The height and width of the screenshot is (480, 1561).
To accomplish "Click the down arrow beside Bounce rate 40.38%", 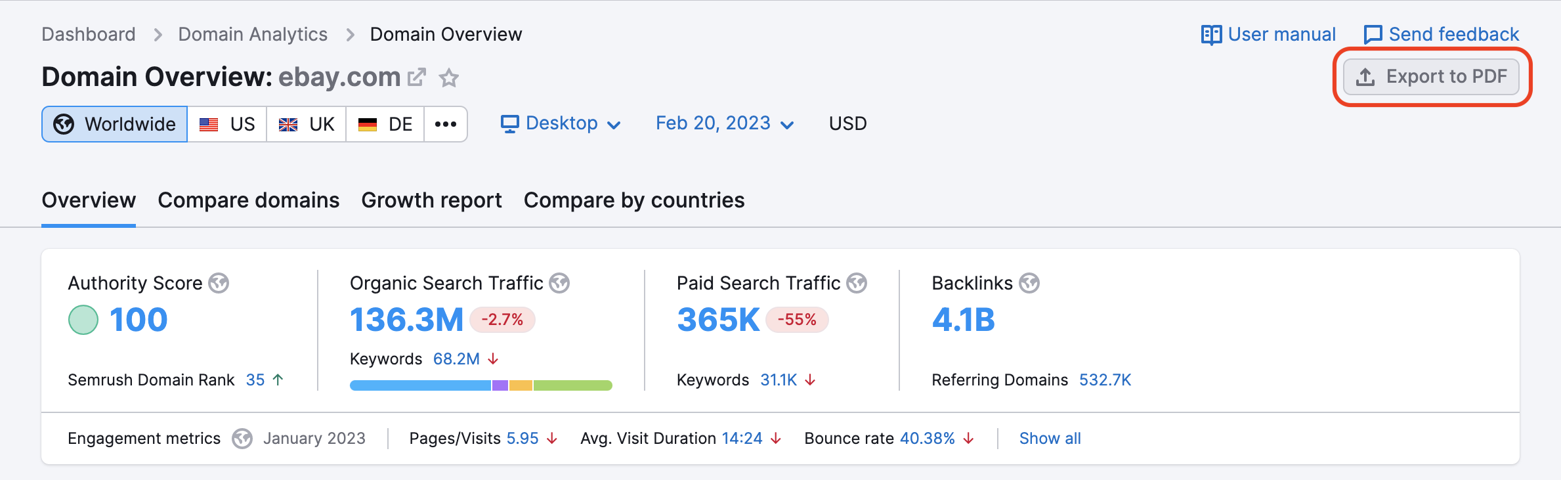I will coord(968,439).
